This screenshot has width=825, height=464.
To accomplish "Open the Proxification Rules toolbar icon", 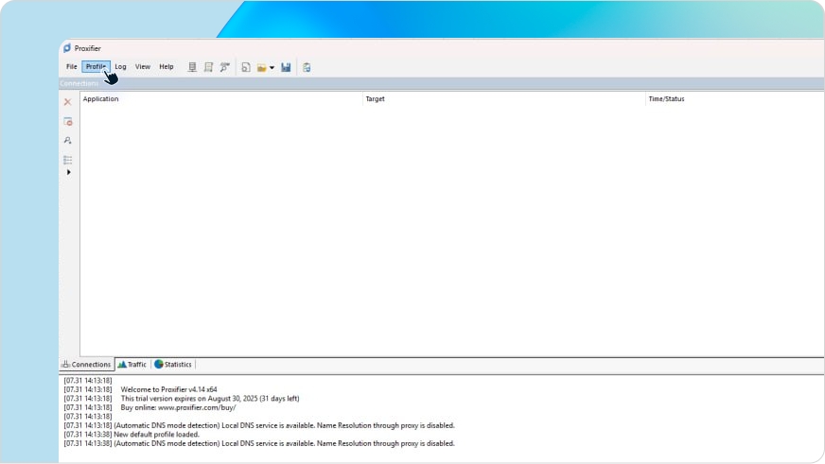I will tap(208, 67).
